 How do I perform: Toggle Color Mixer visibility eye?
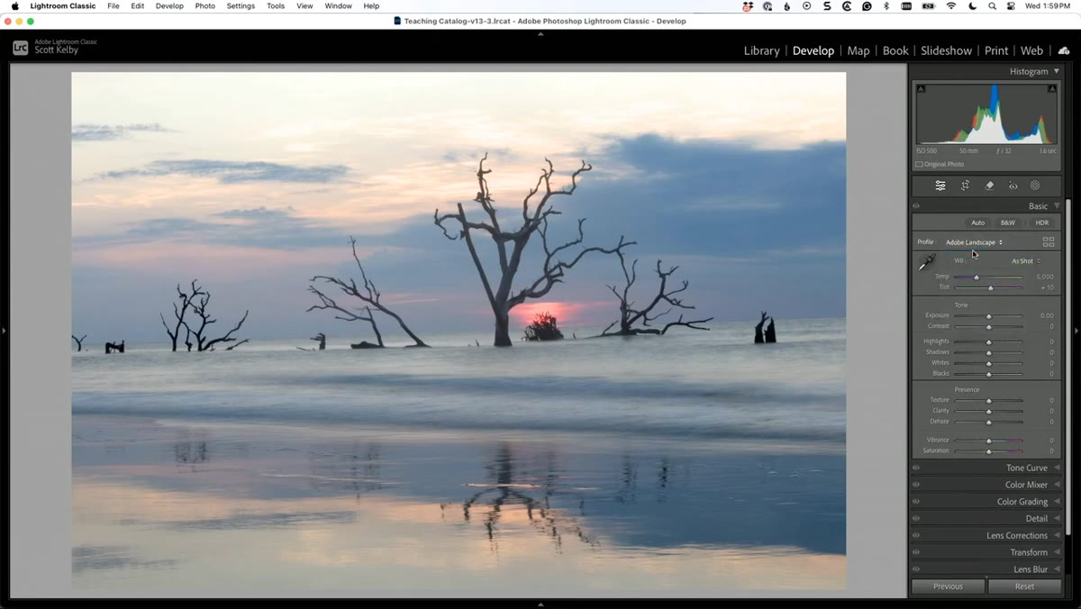[916, 485]
